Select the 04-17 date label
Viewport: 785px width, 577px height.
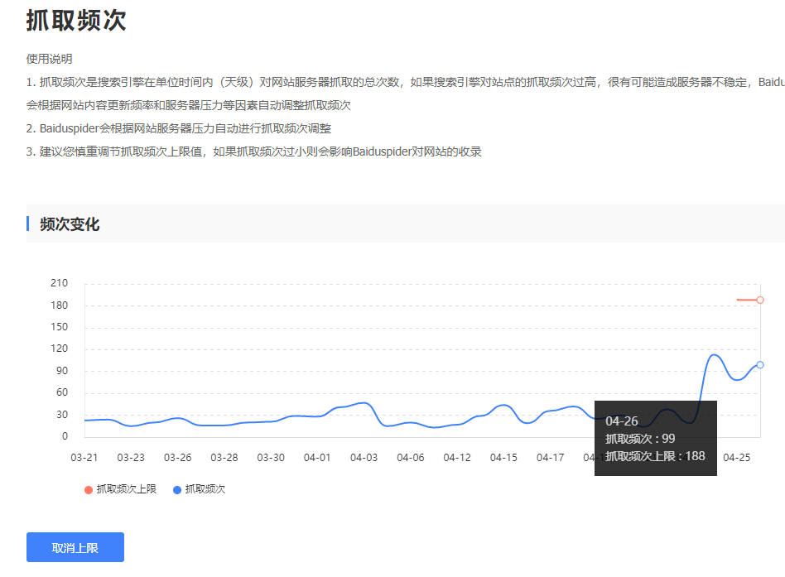coord(551,458)
